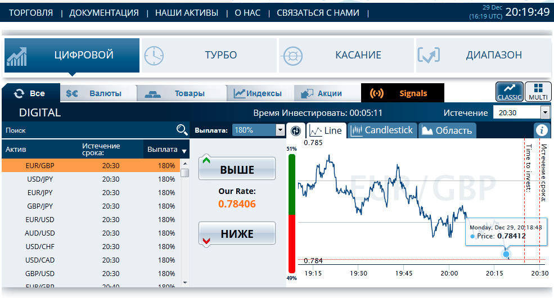Image resolution: width=554 pixels, height=298 pixels.
Task: Click the search magnifier icon
Action: pos(182,130)
